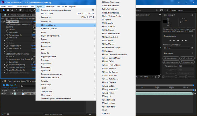The width and height of the screenshot is (197, 116).
Task: Open the preview shortcut dropdown
Action: click(176, 48)
